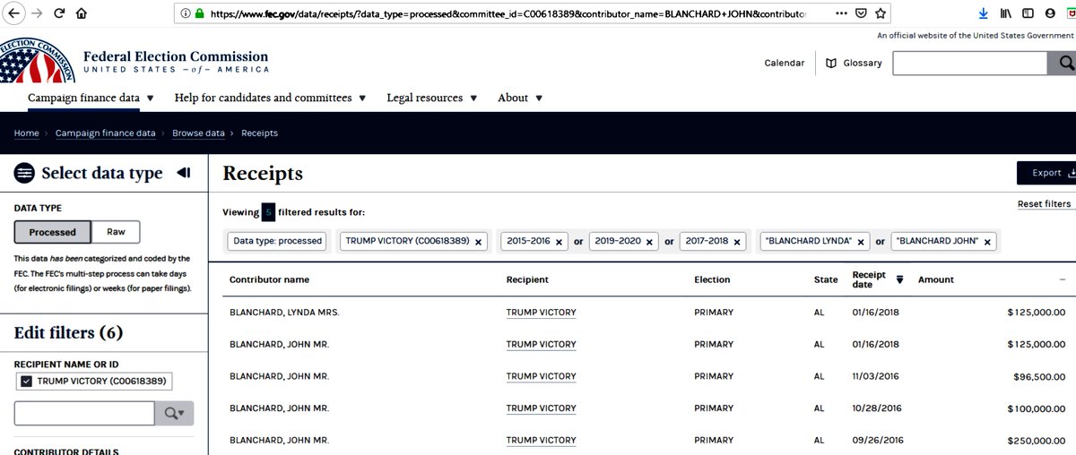Open the Legal resources dropdown

(x=431, y=98)
